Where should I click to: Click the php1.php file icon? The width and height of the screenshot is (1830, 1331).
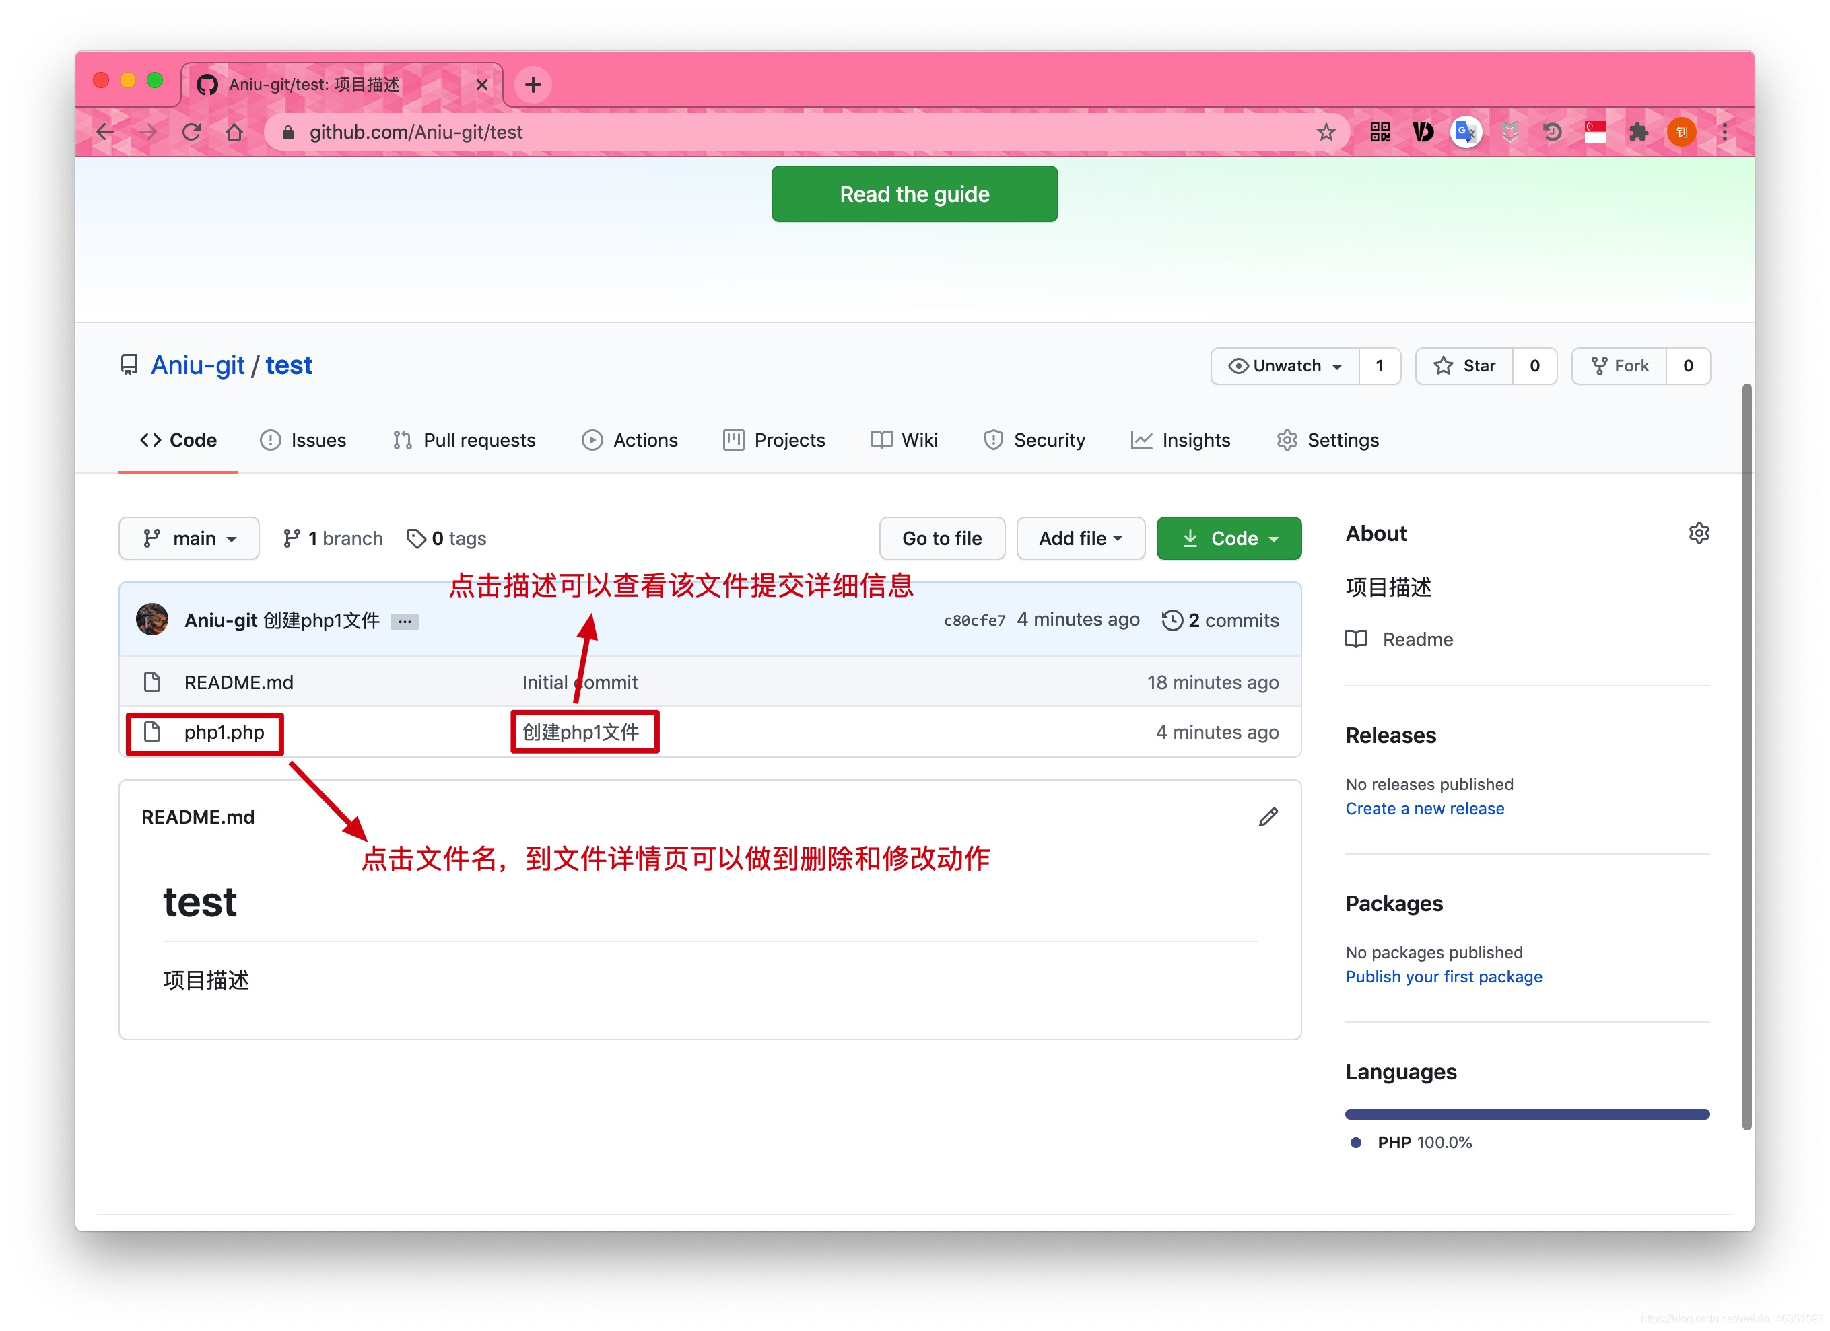[x=151, y=731]
